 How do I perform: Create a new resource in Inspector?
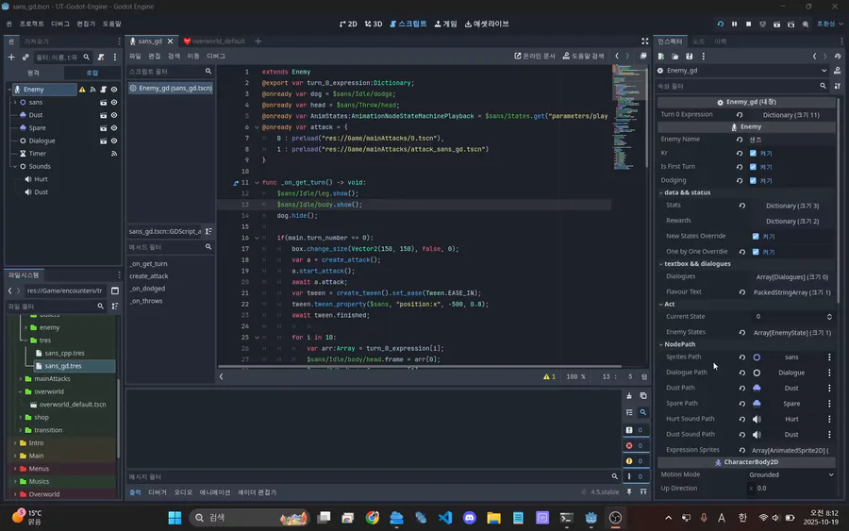pyautogui.click(x=661, y=57)
